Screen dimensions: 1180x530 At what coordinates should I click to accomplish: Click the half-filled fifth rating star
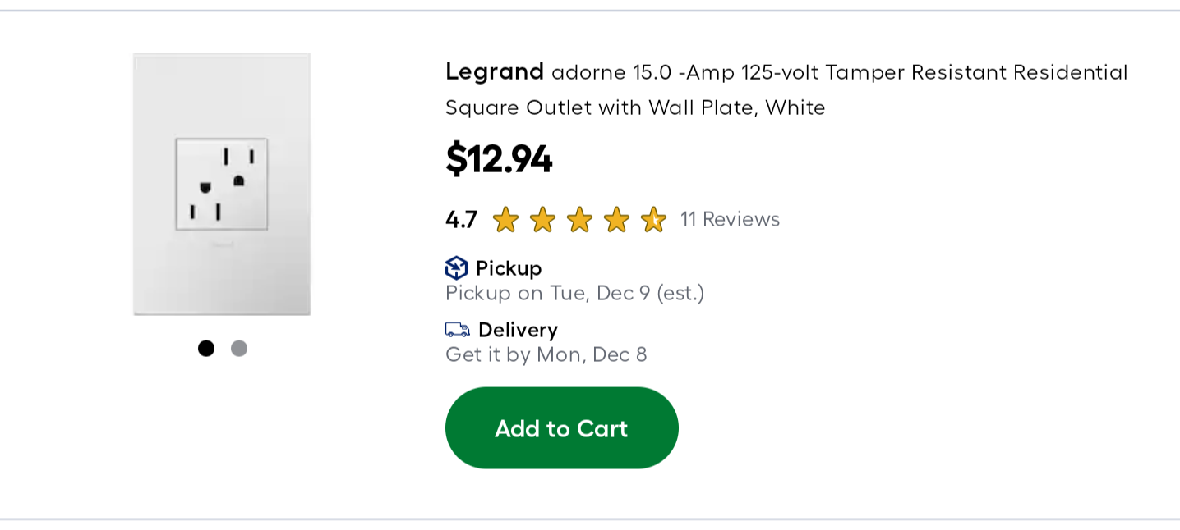[x=653, y=220]
